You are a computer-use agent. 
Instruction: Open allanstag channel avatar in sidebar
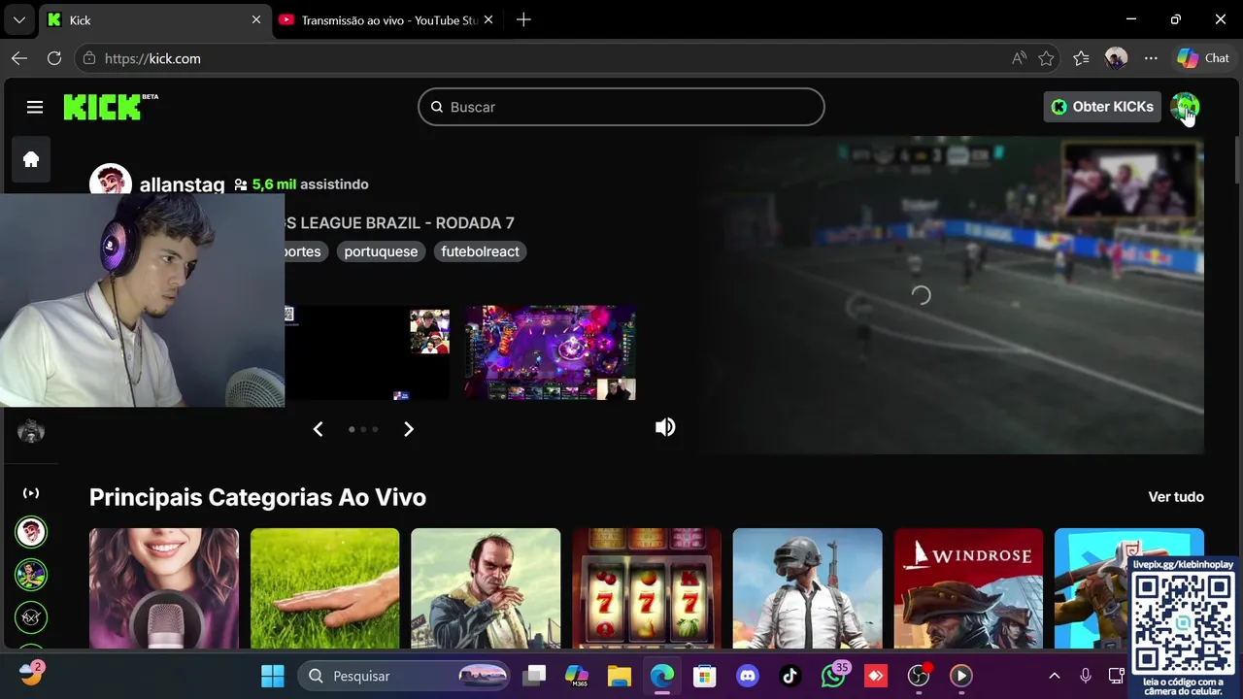[x=31, y=532]
